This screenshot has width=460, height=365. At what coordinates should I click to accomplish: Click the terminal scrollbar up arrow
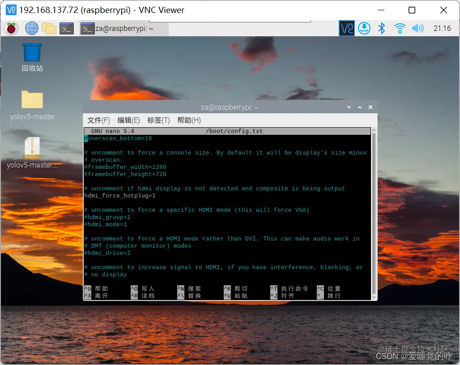(x=374, y=130)
